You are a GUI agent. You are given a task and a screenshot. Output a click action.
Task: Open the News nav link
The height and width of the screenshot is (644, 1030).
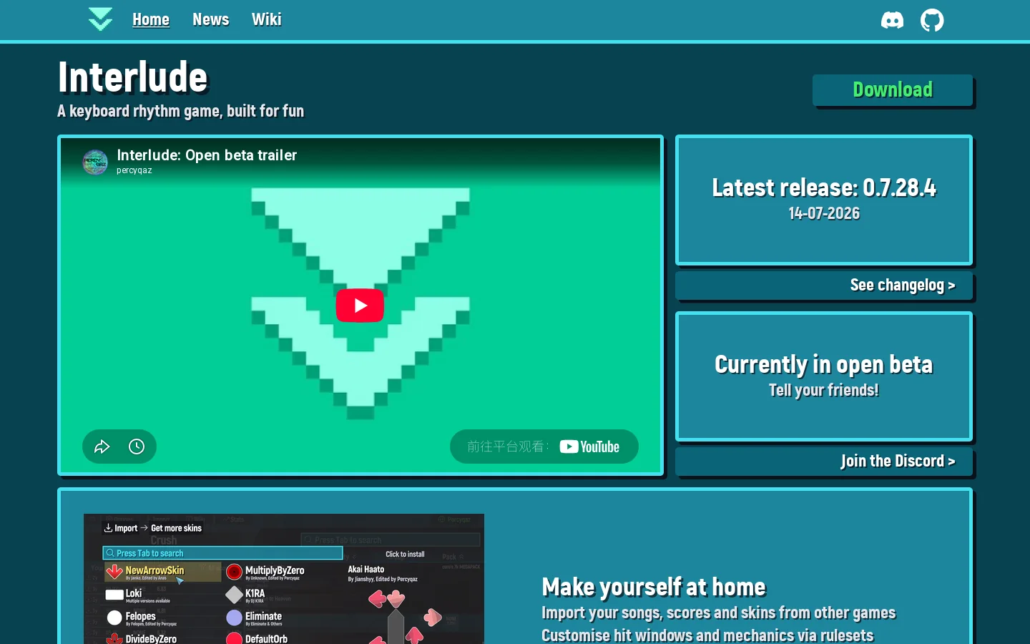click(211, 19)
